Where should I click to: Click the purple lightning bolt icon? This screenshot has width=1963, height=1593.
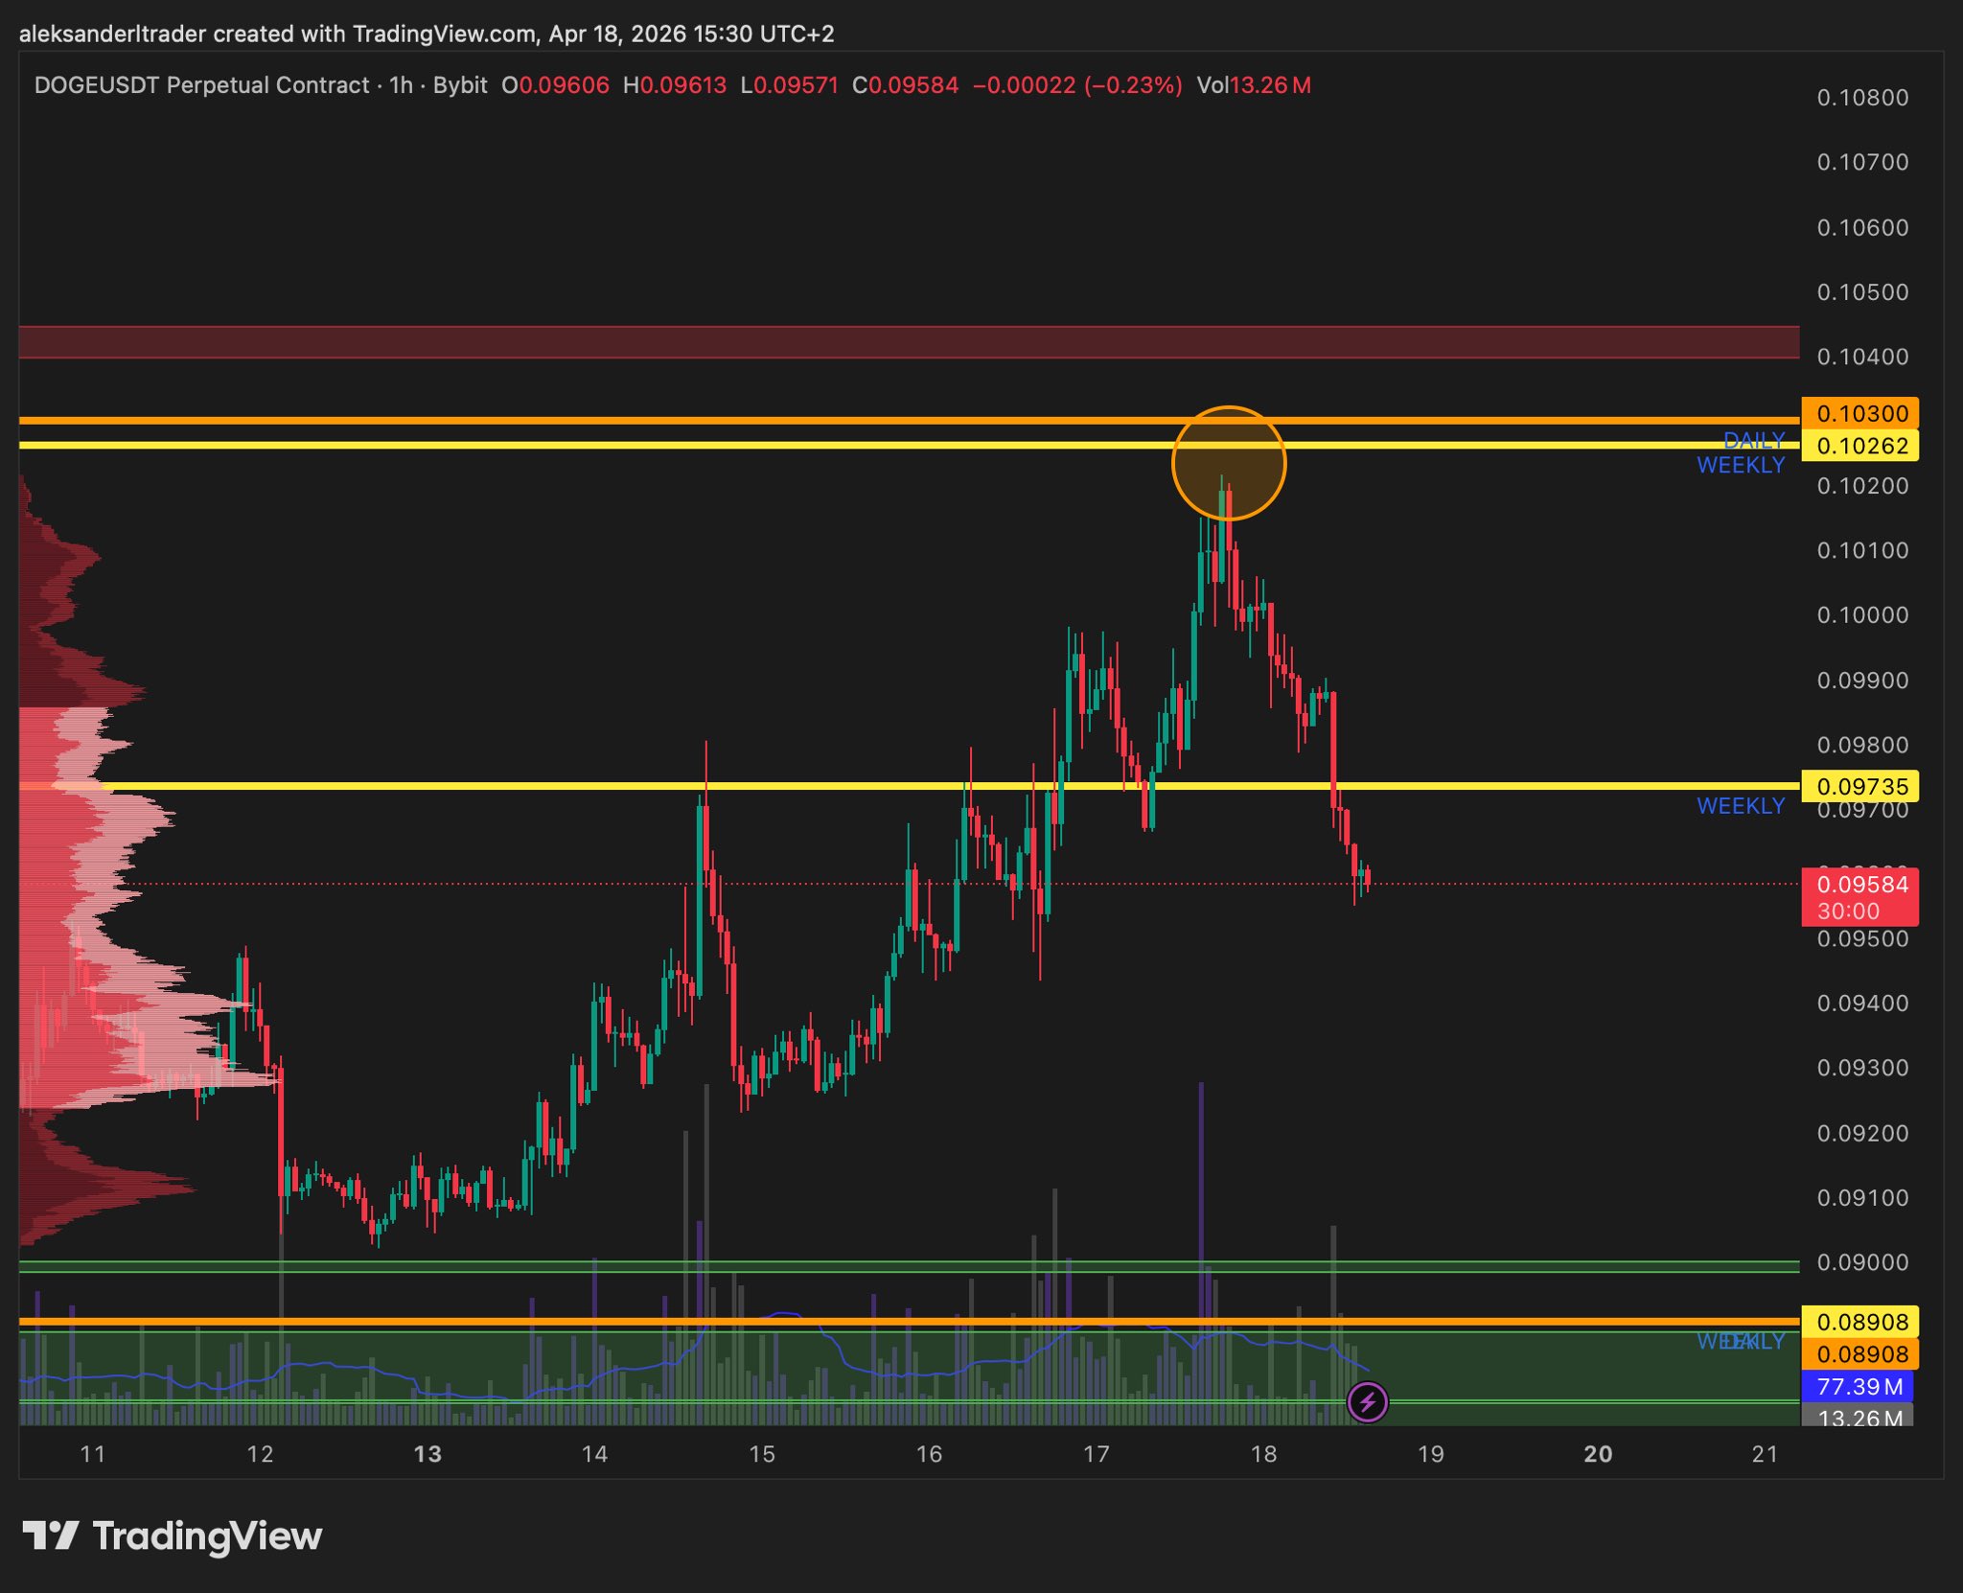(x=1367, y=1403)
